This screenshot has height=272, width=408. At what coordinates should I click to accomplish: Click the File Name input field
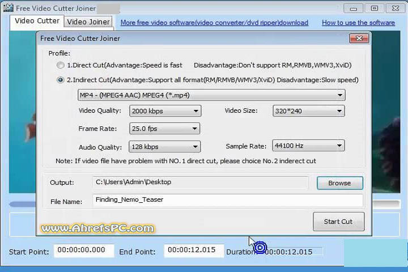coord(228,200)
